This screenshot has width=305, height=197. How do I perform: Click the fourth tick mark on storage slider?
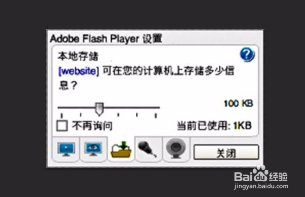(137, 115)
